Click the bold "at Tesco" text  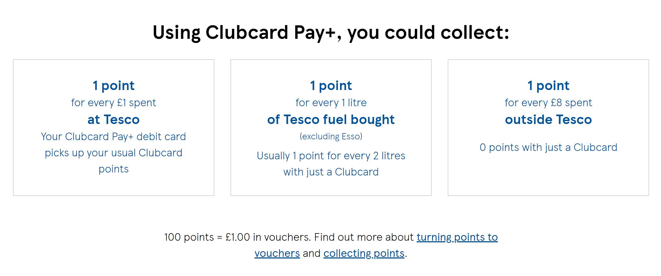[113, 119]
